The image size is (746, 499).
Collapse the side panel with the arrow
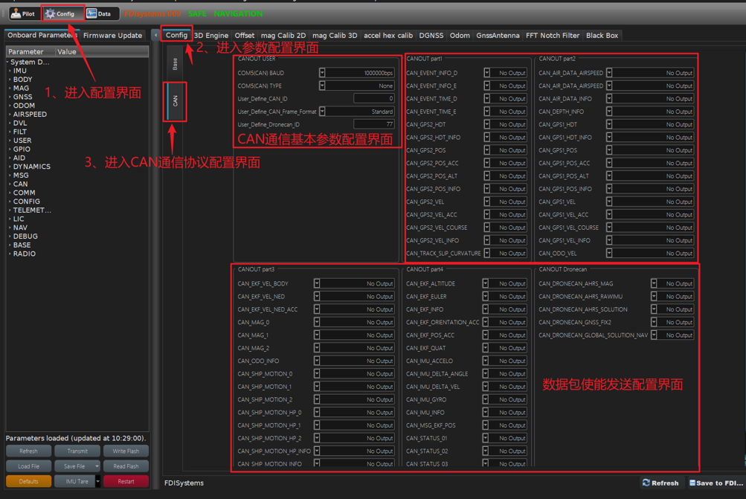155,35
